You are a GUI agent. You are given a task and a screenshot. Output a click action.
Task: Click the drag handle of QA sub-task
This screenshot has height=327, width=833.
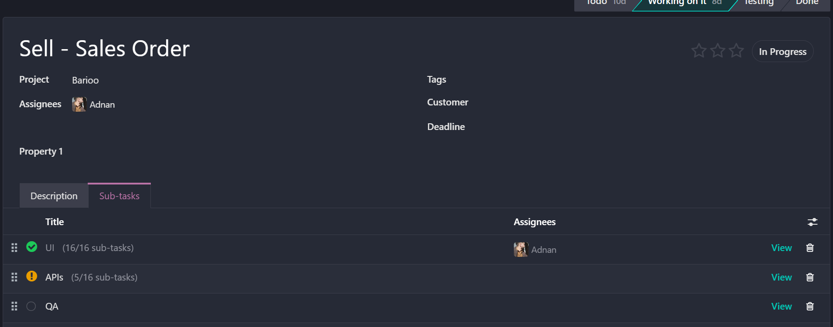pos(14,306)
